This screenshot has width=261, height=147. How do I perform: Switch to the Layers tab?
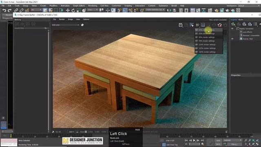coord(234,20)
